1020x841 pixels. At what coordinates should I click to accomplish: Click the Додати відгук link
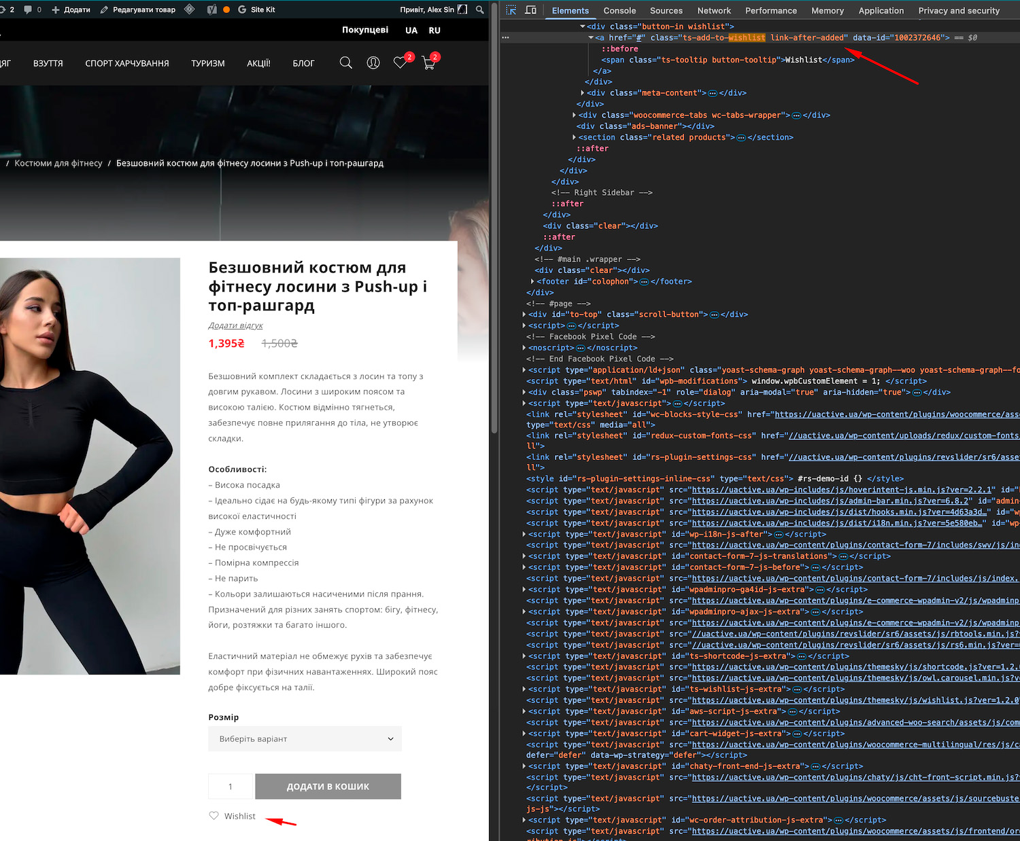pos(235,325)
